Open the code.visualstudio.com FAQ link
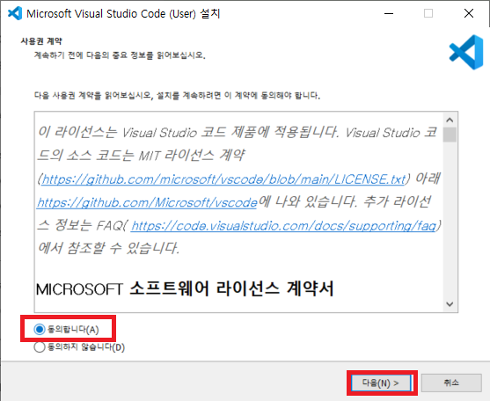Viewport: 490px width, 401px height. (x=283, y=225)
